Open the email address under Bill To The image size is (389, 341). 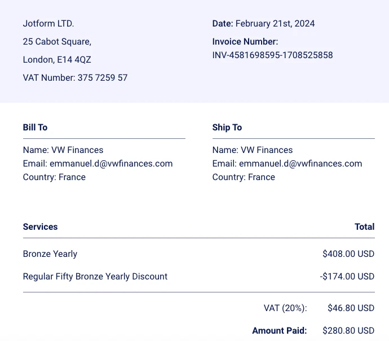pos(111,164)
